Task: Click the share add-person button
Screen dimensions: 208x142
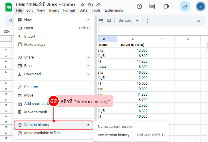Action: pyautogui.click(x=185, y=6)
